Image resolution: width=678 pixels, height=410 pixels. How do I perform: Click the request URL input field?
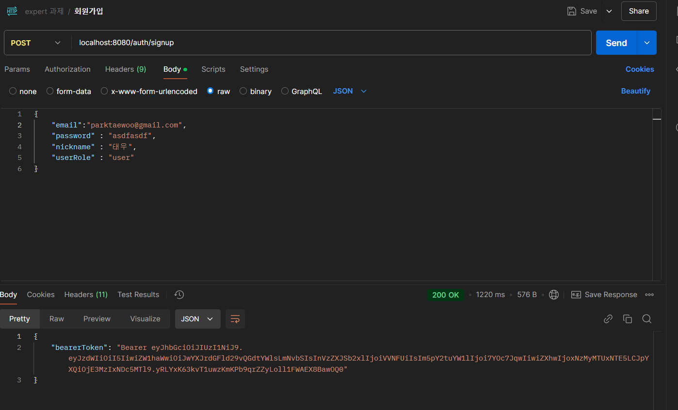pos(331,43)
